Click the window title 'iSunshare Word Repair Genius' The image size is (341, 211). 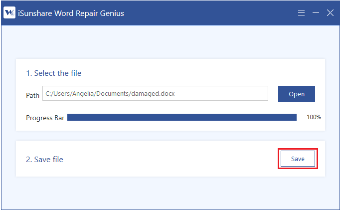tap(71, 13)
